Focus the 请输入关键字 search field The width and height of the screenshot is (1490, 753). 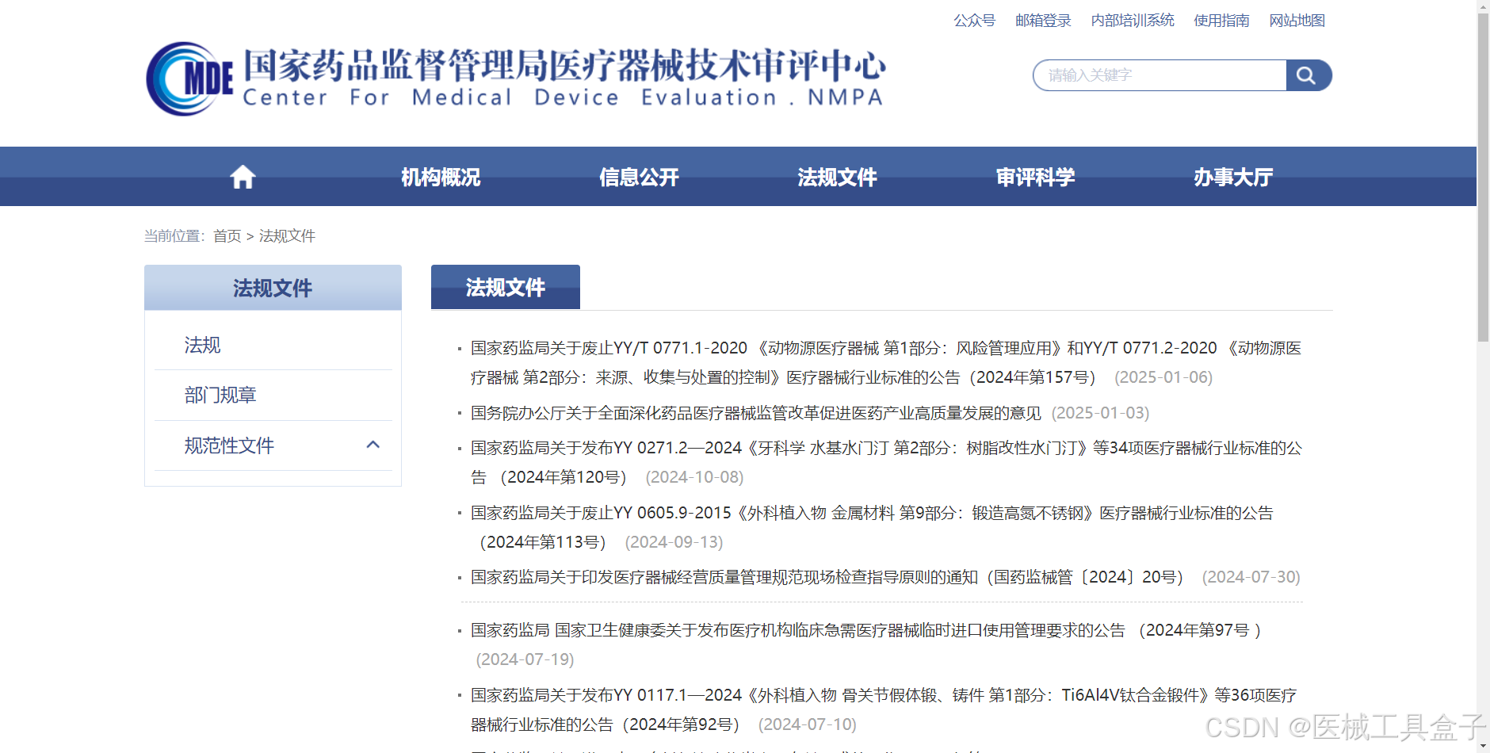1160,75
